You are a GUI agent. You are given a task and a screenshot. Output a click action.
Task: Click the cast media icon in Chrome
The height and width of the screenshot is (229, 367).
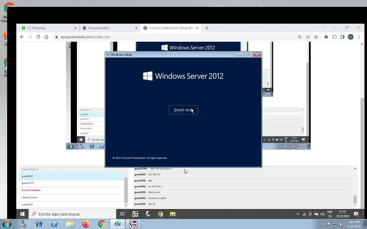334,37
